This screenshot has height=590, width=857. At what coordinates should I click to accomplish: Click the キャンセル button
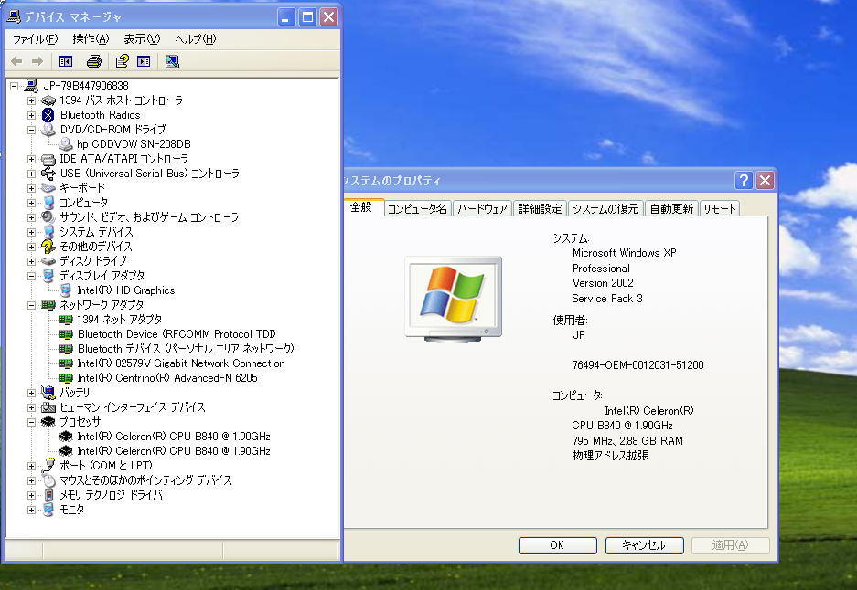[645, 545]
